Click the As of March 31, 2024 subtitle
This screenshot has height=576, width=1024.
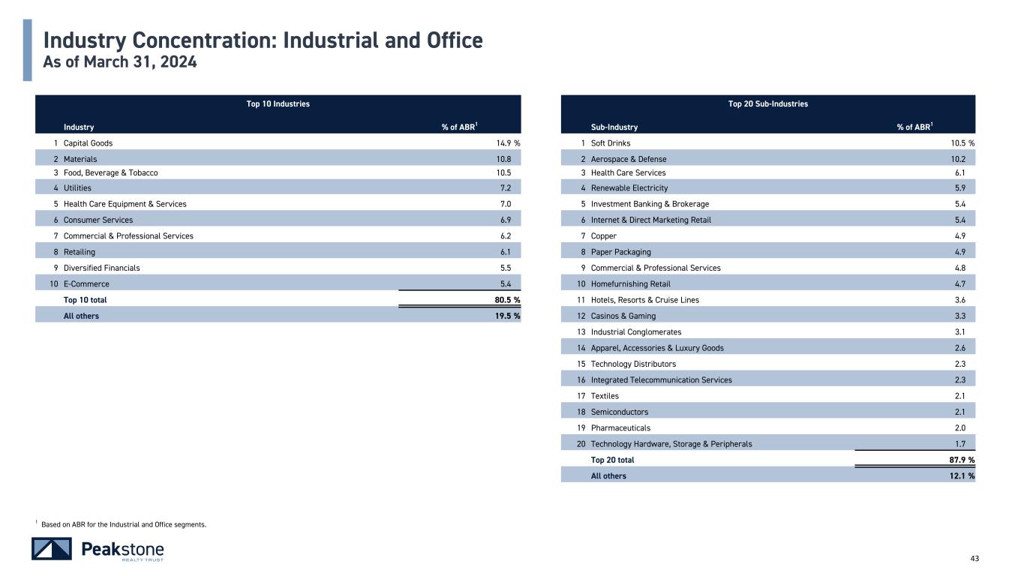[121, 63]
